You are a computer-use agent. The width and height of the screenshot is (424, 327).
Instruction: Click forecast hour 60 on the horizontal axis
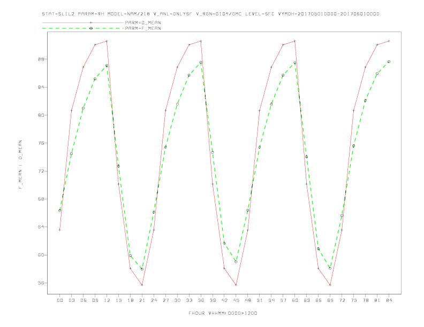point(295,300)
